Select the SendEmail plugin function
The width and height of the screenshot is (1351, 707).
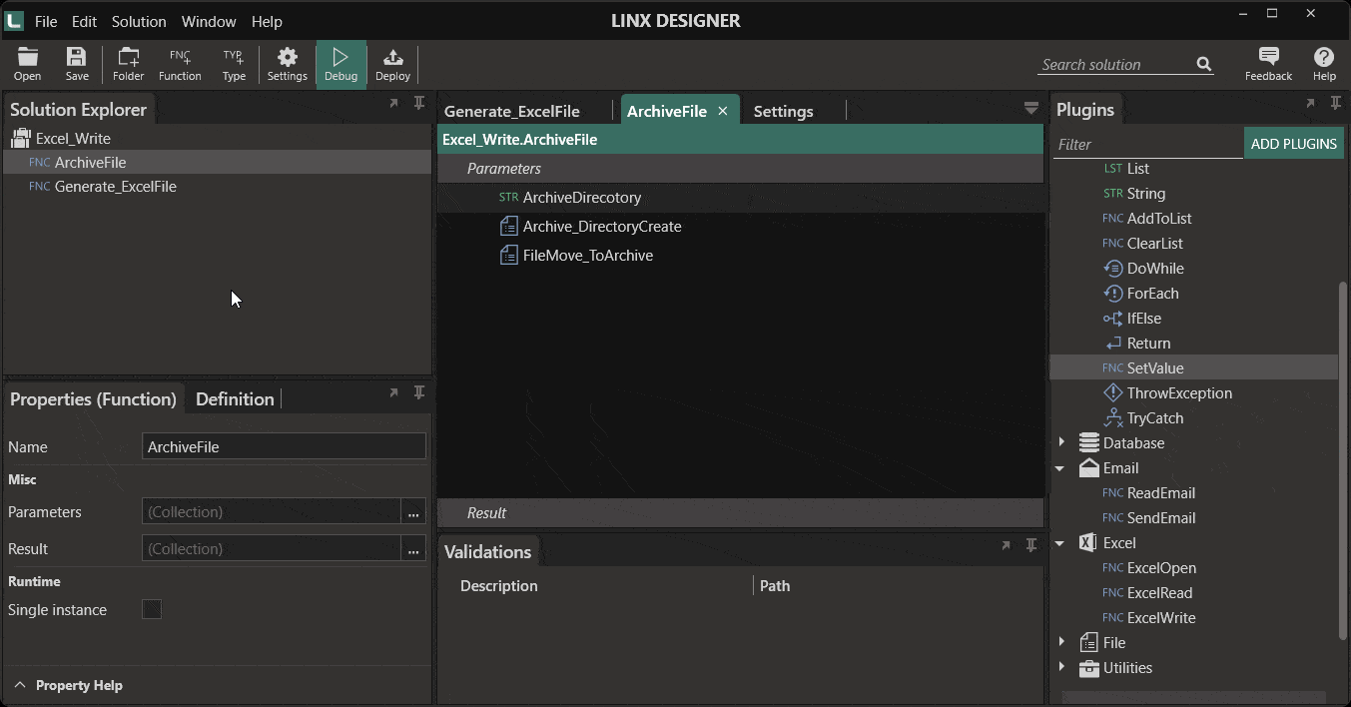click(1161, 518)
